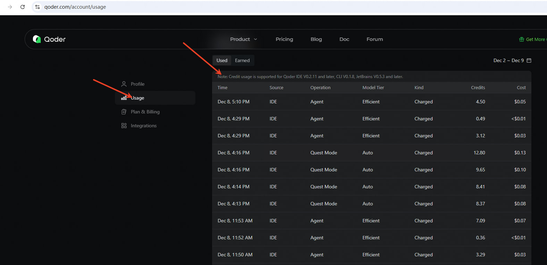
Task: Click the Get More gift icon
Action: (x=521, y=40)
